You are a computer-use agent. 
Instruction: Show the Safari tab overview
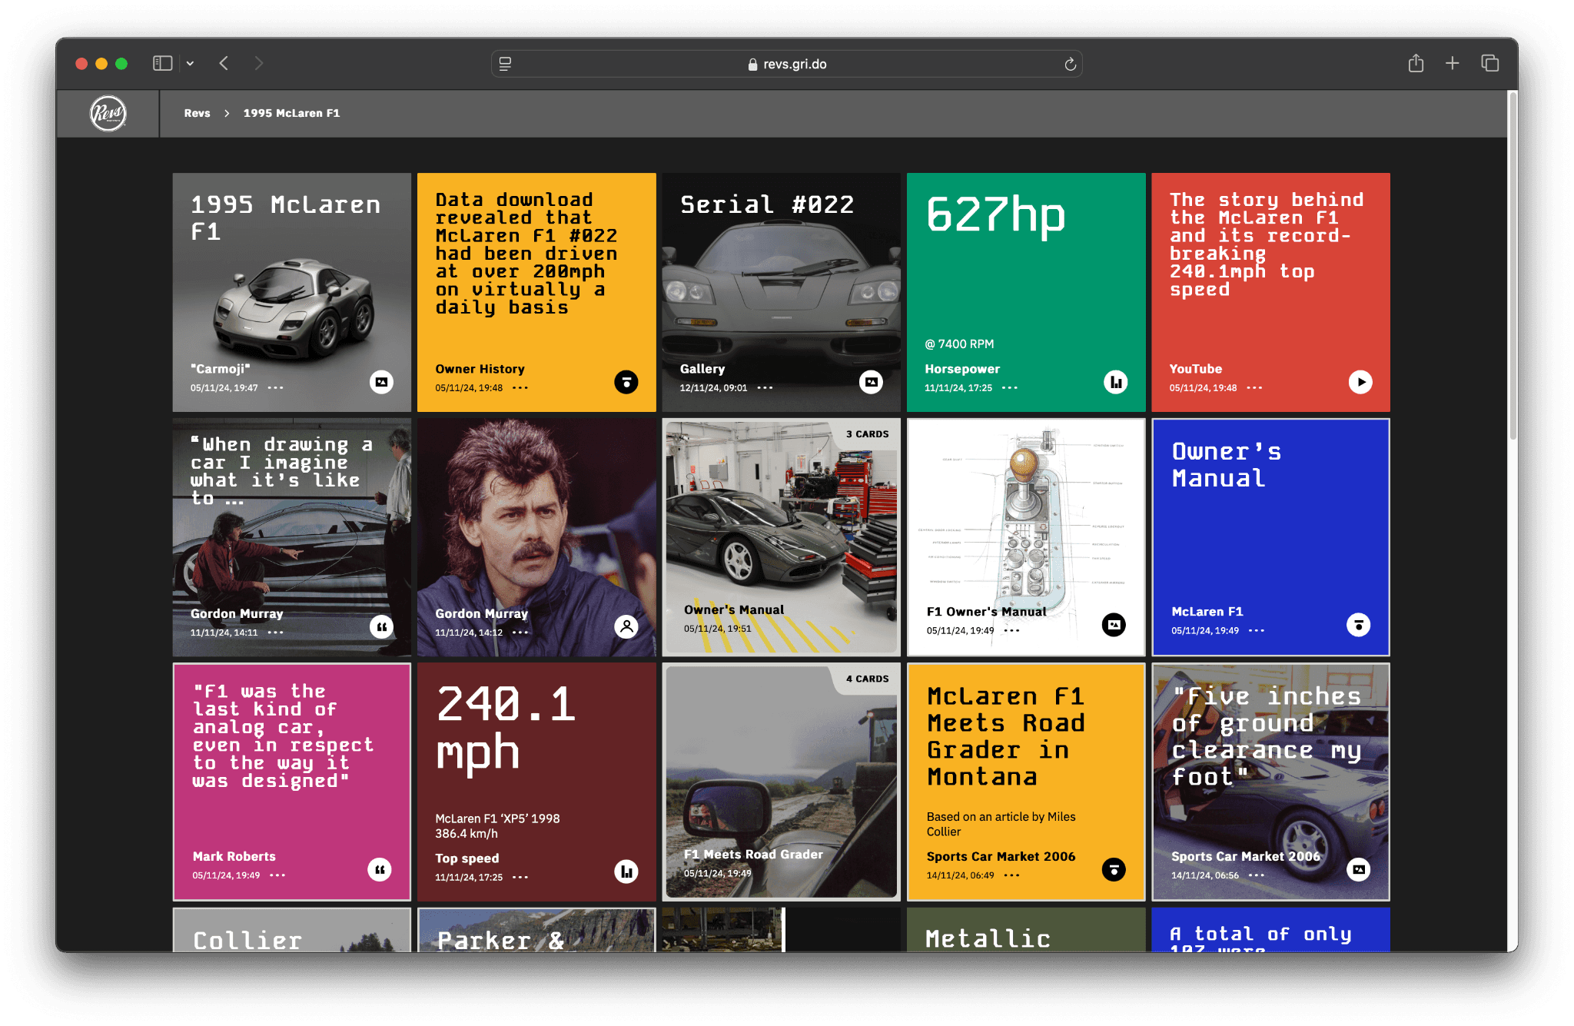[x=1489, y=64]
